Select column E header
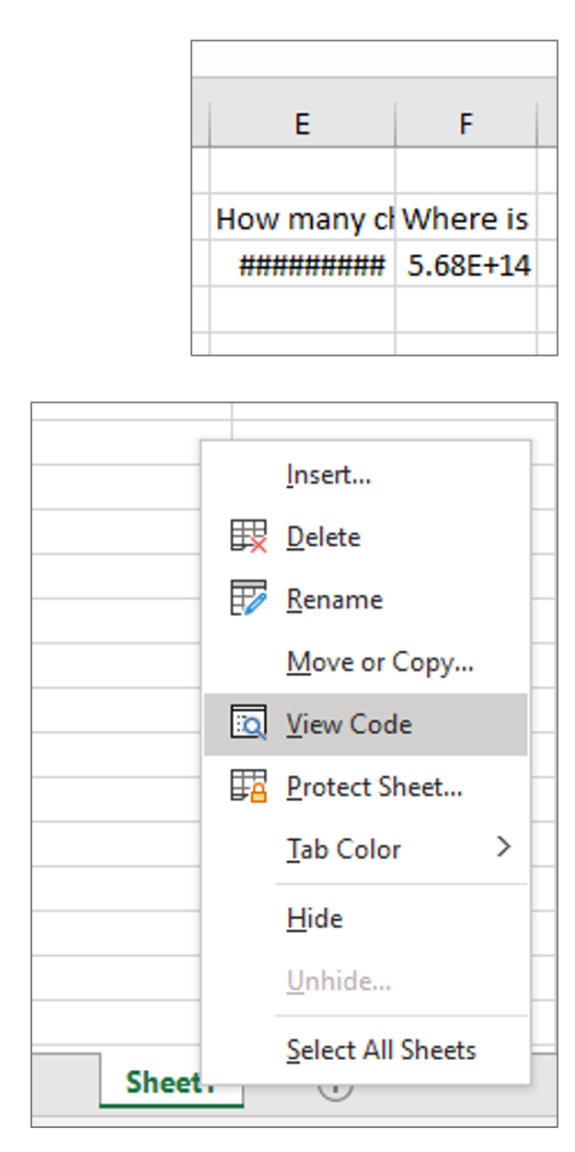Viewport: 575px width, 1152px height. (304, 121)
